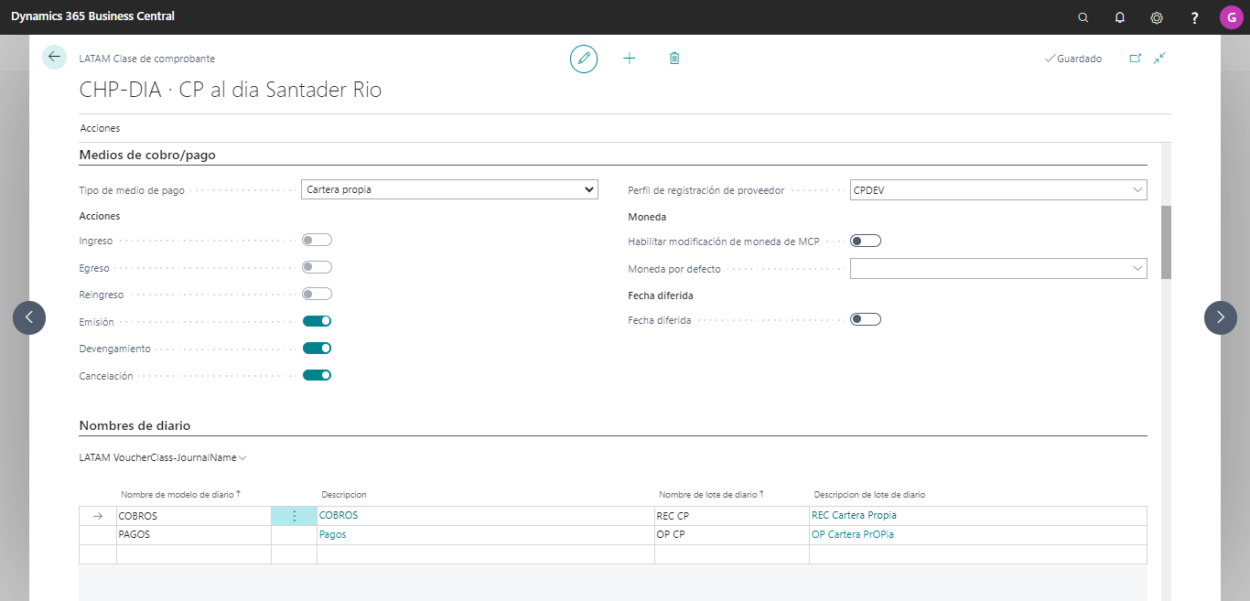
Task: Click the vertical scrollbar thumb
Action: click(1166, 241)
